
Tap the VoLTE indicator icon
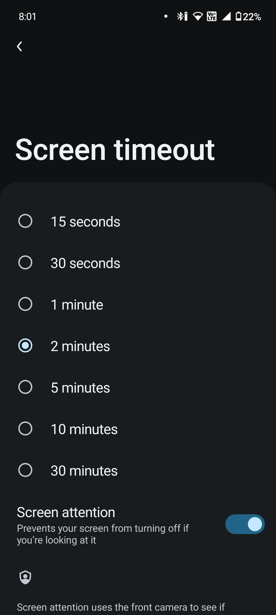coord(212,16)
